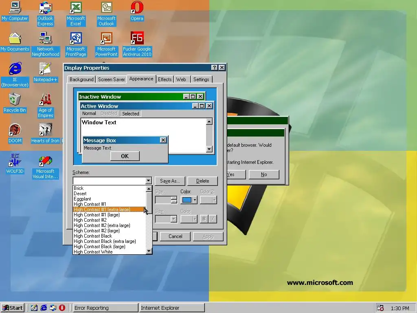Screen dimensions: 417x313
Task: Launch WOLF3D desktop shortcut
Action: click(15, 164)
